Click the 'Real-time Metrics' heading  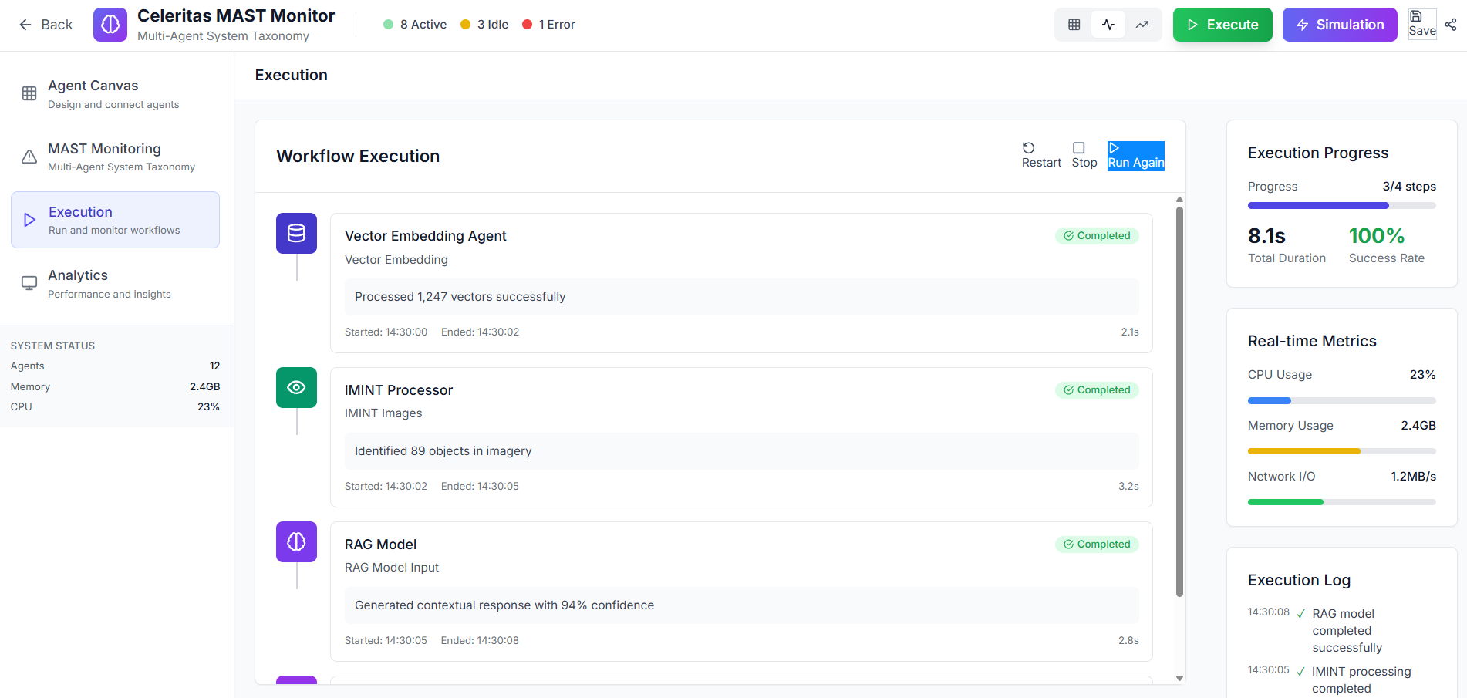coord(1312,341)
